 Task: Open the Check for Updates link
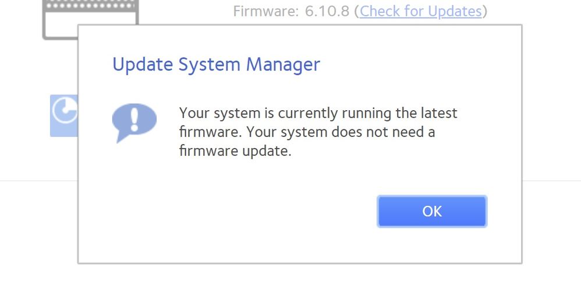coord(420,11)
